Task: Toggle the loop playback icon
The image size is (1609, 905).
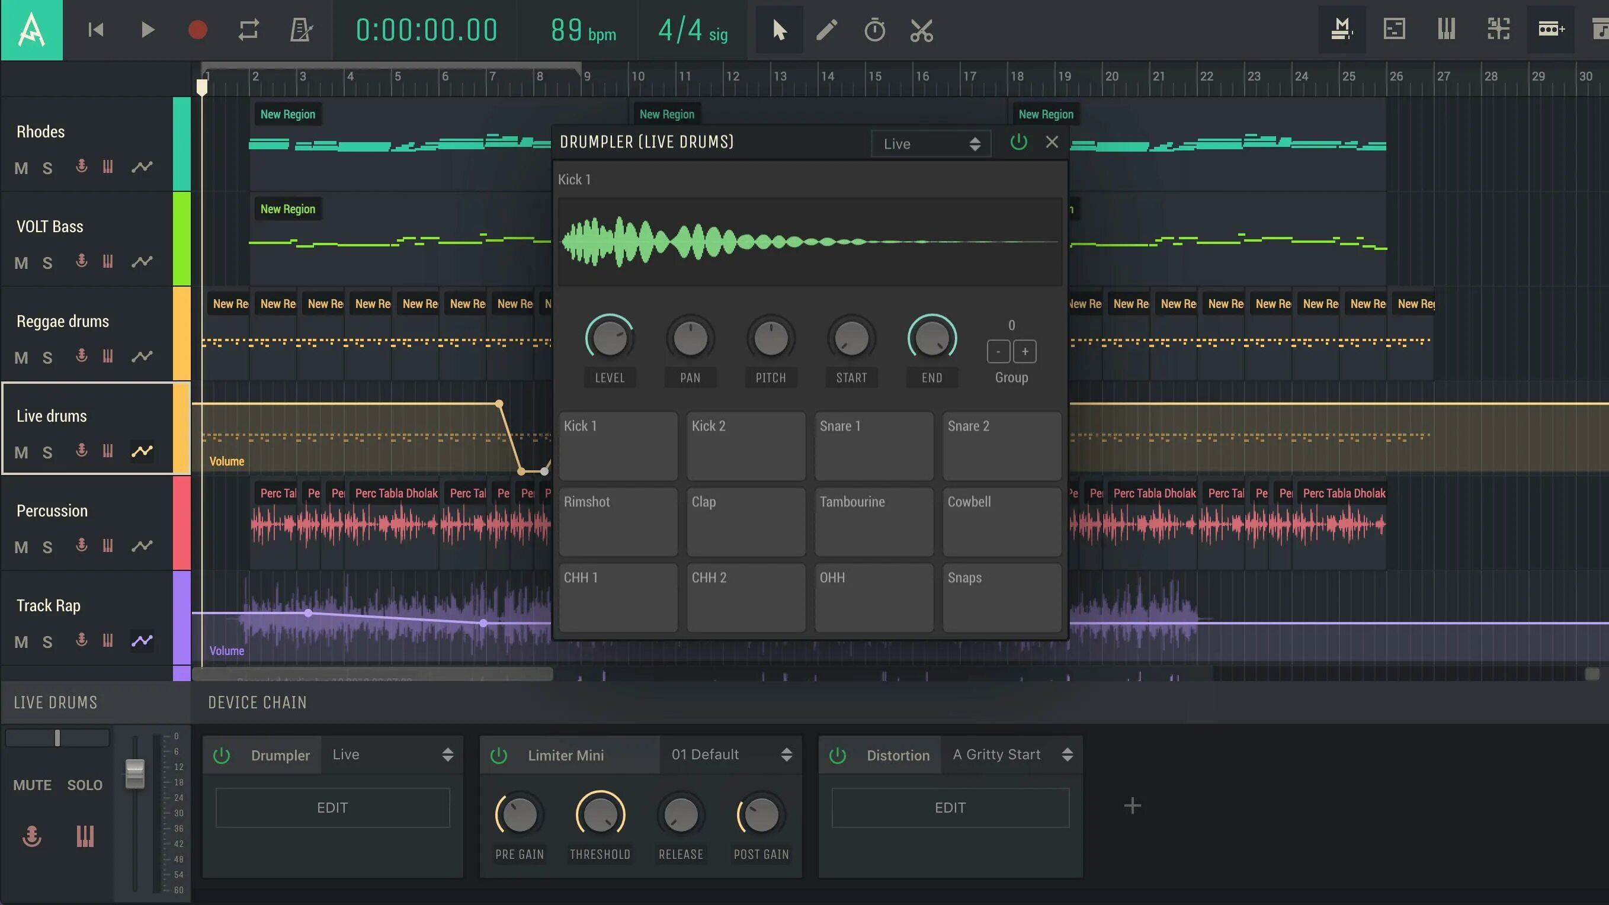Action: [x=249, y=30]
